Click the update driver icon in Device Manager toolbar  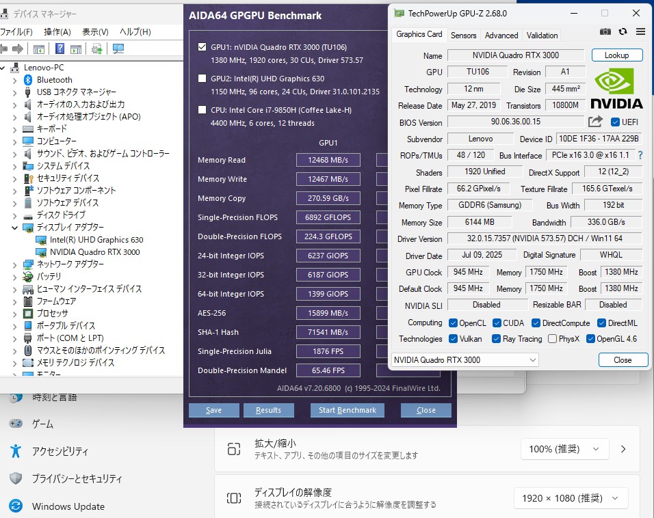pos(96,49)
